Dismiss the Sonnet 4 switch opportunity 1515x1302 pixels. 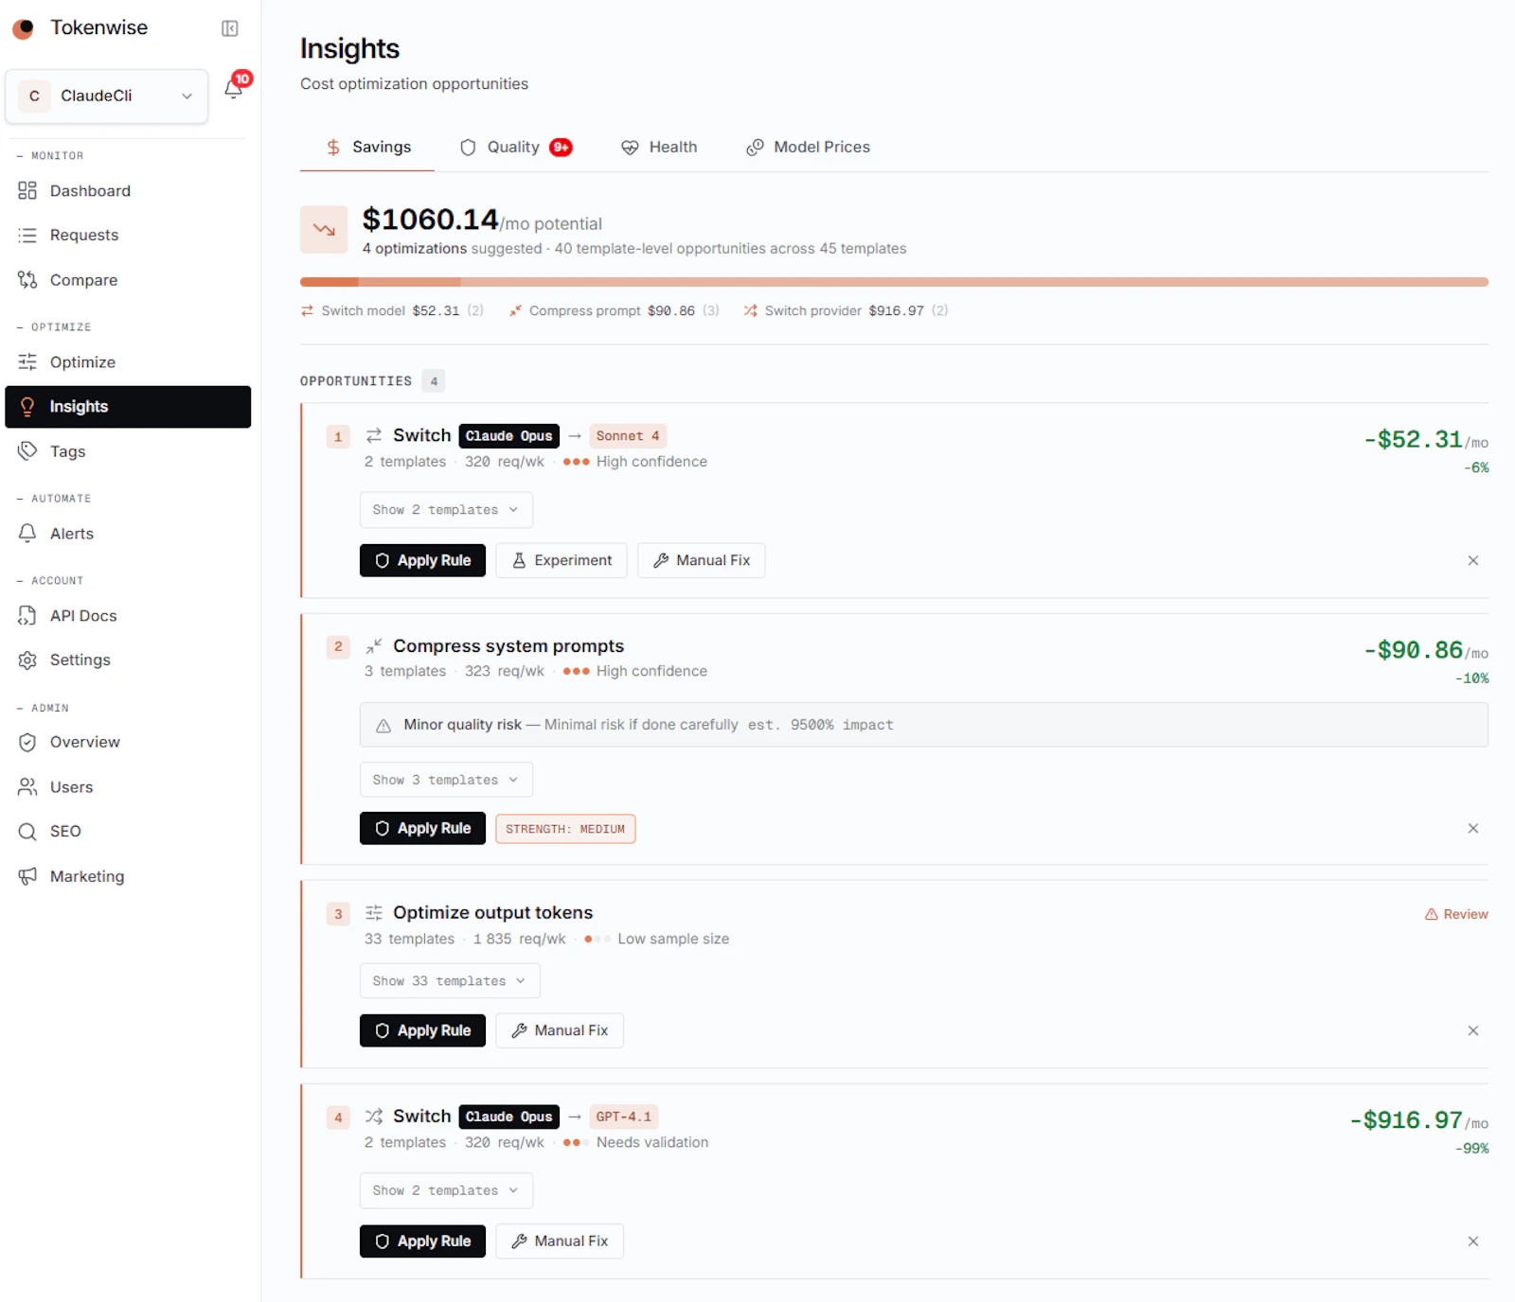[x=1473, y=561]
